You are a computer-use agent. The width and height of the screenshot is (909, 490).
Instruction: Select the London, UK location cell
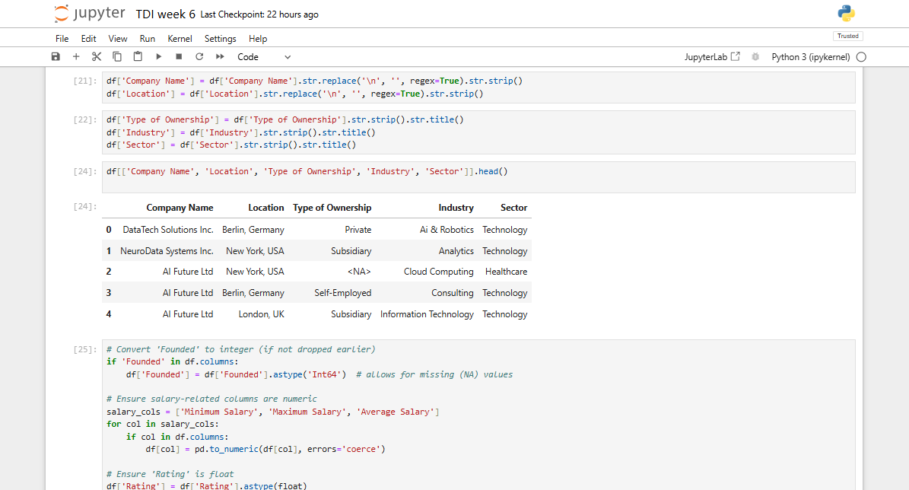pyautogui.click(x=262, y=314)
